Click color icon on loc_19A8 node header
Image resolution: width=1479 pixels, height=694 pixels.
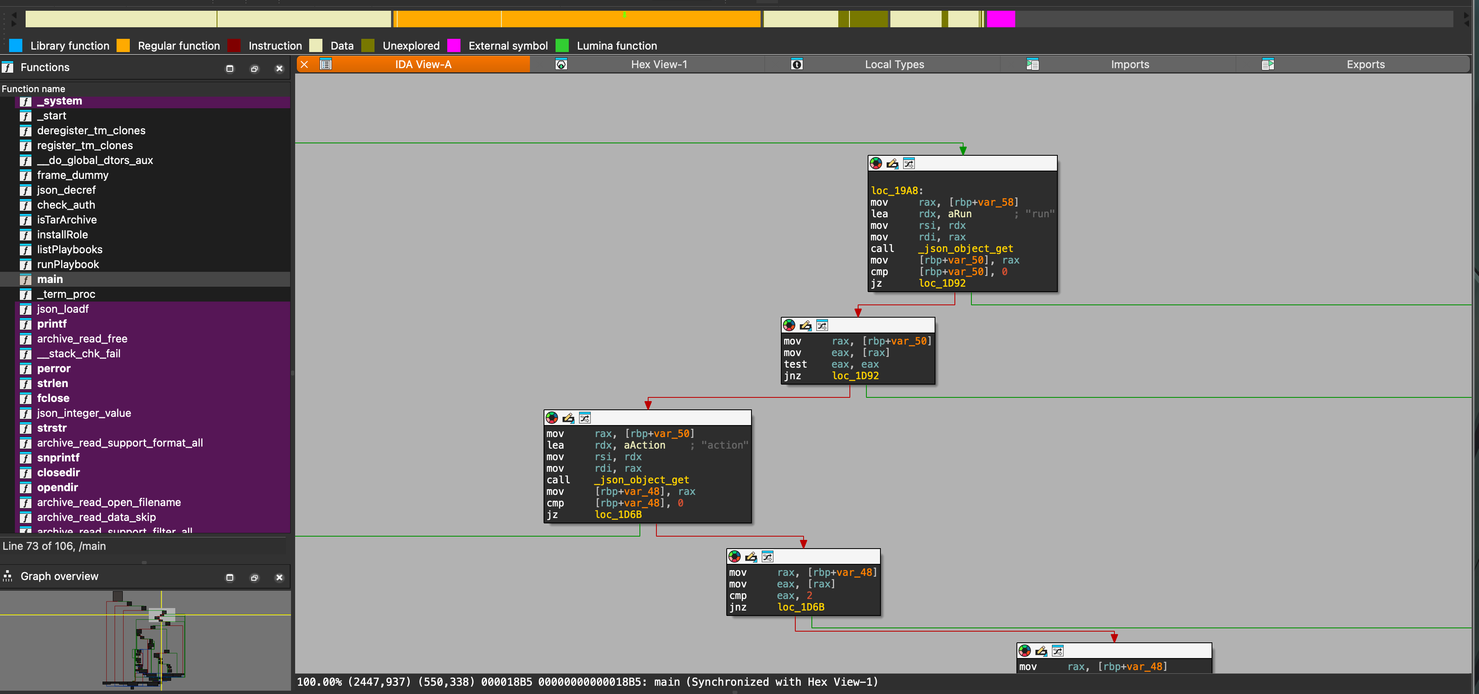875,164
